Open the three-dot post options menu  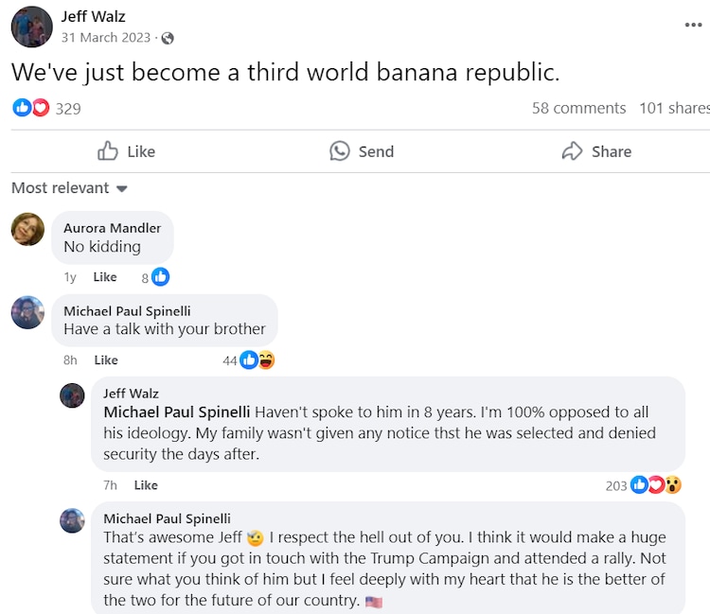click(694, 26)
